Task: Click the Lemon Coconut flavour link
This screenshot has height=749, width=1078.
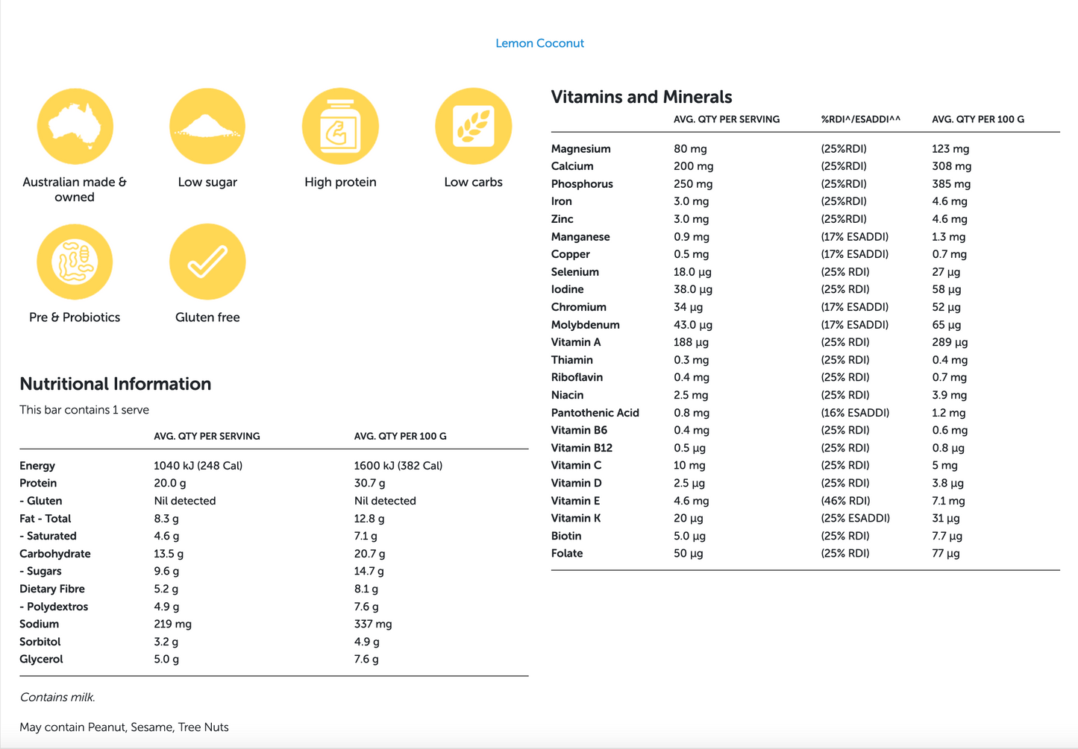Action: (539, 43)
